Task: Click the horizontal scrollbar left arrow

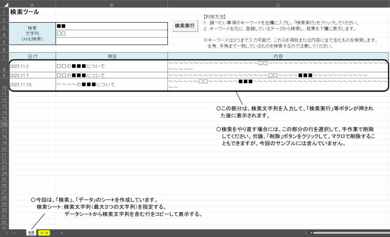Action: [311, 232]
